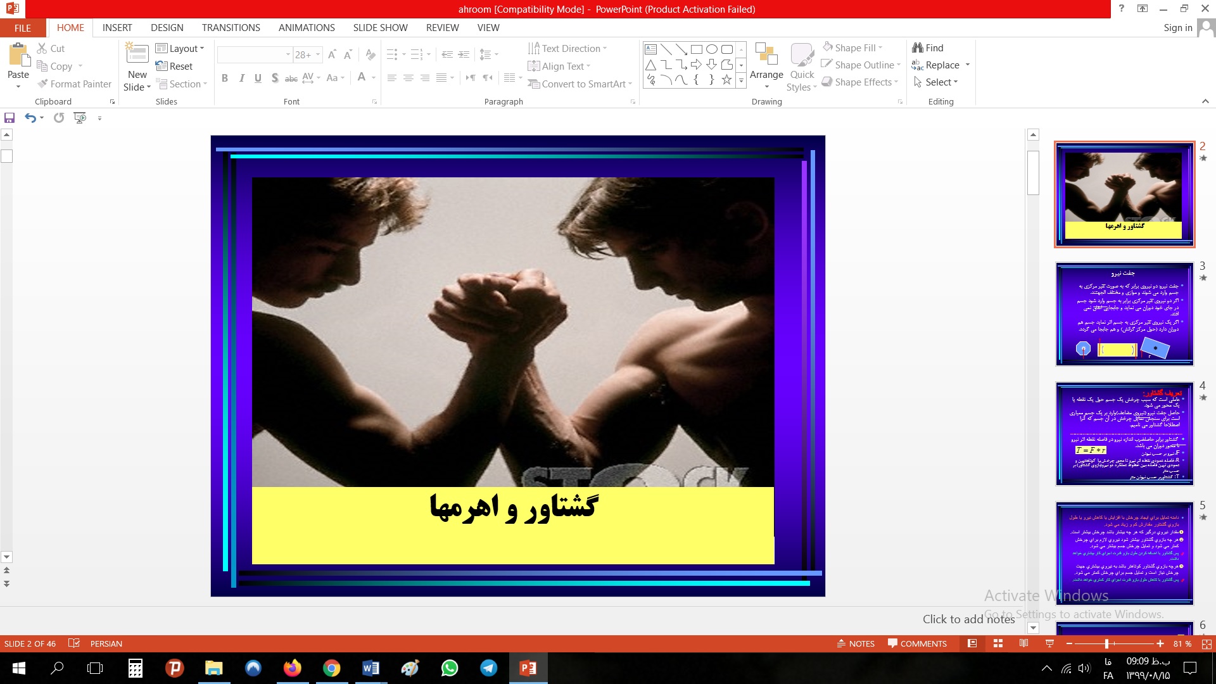Screen dimensions: 1216x684
Task: Switch to Slide Sorter view icon
Action: pyautogui.click(x=998, y=643)
